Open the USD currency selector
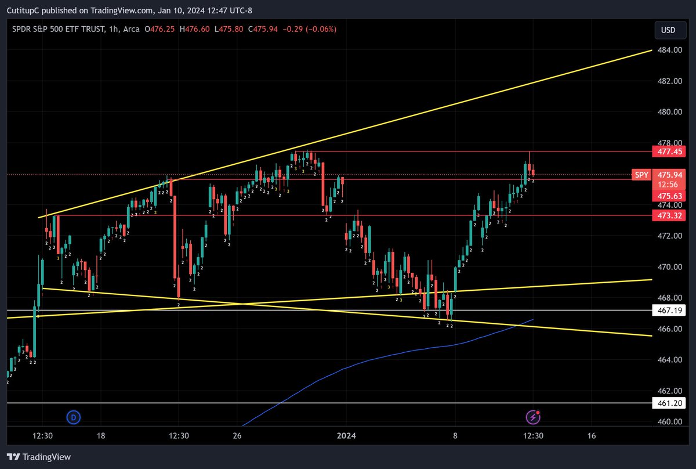Viewport: 696px width, 469px height. [x=670, y=30]
